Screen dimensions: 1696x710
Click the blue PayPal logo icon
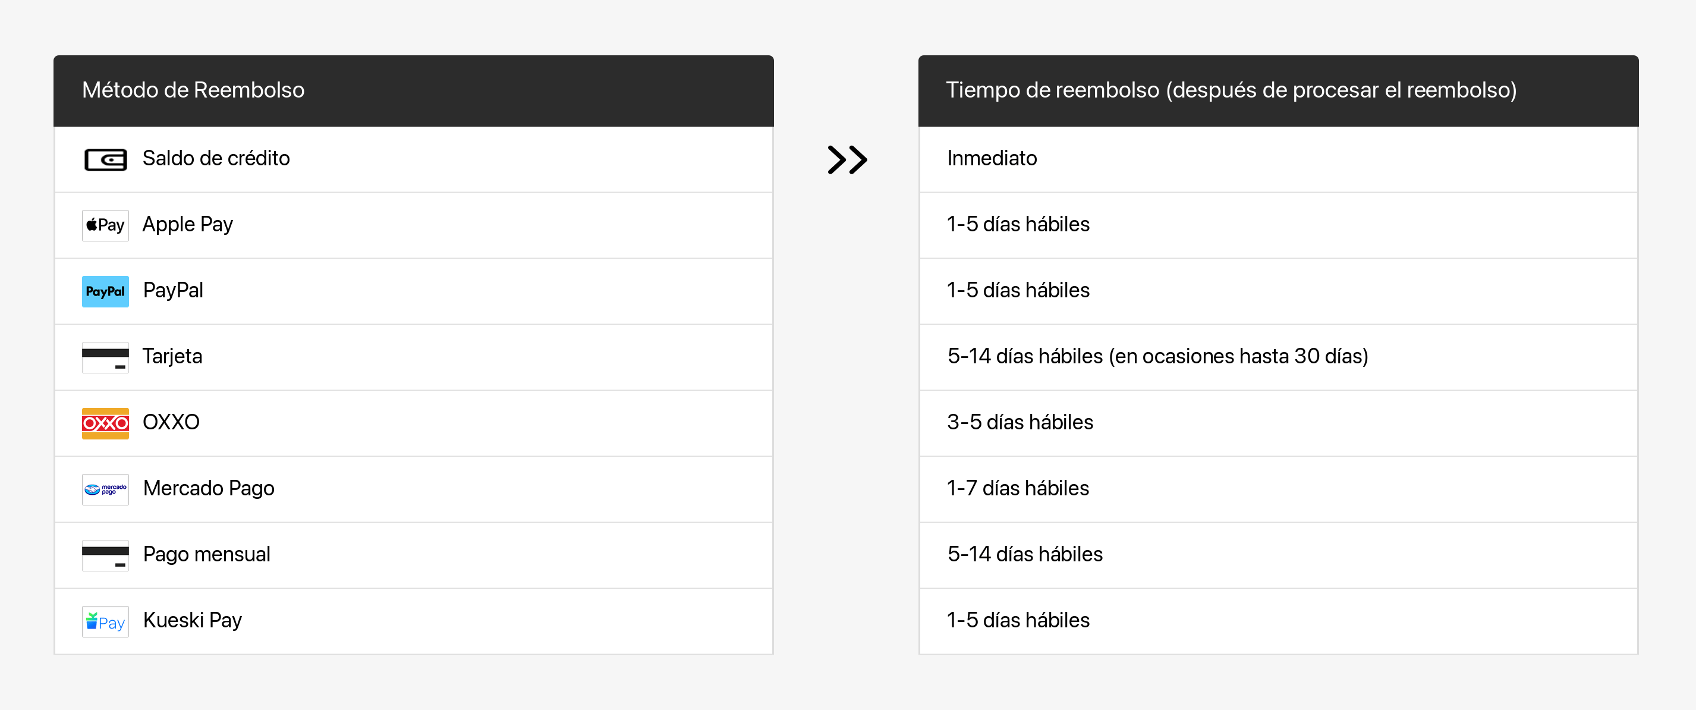105,291
